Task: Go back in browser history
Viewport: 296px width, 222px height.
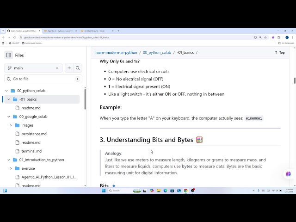Action: [3, 37]
